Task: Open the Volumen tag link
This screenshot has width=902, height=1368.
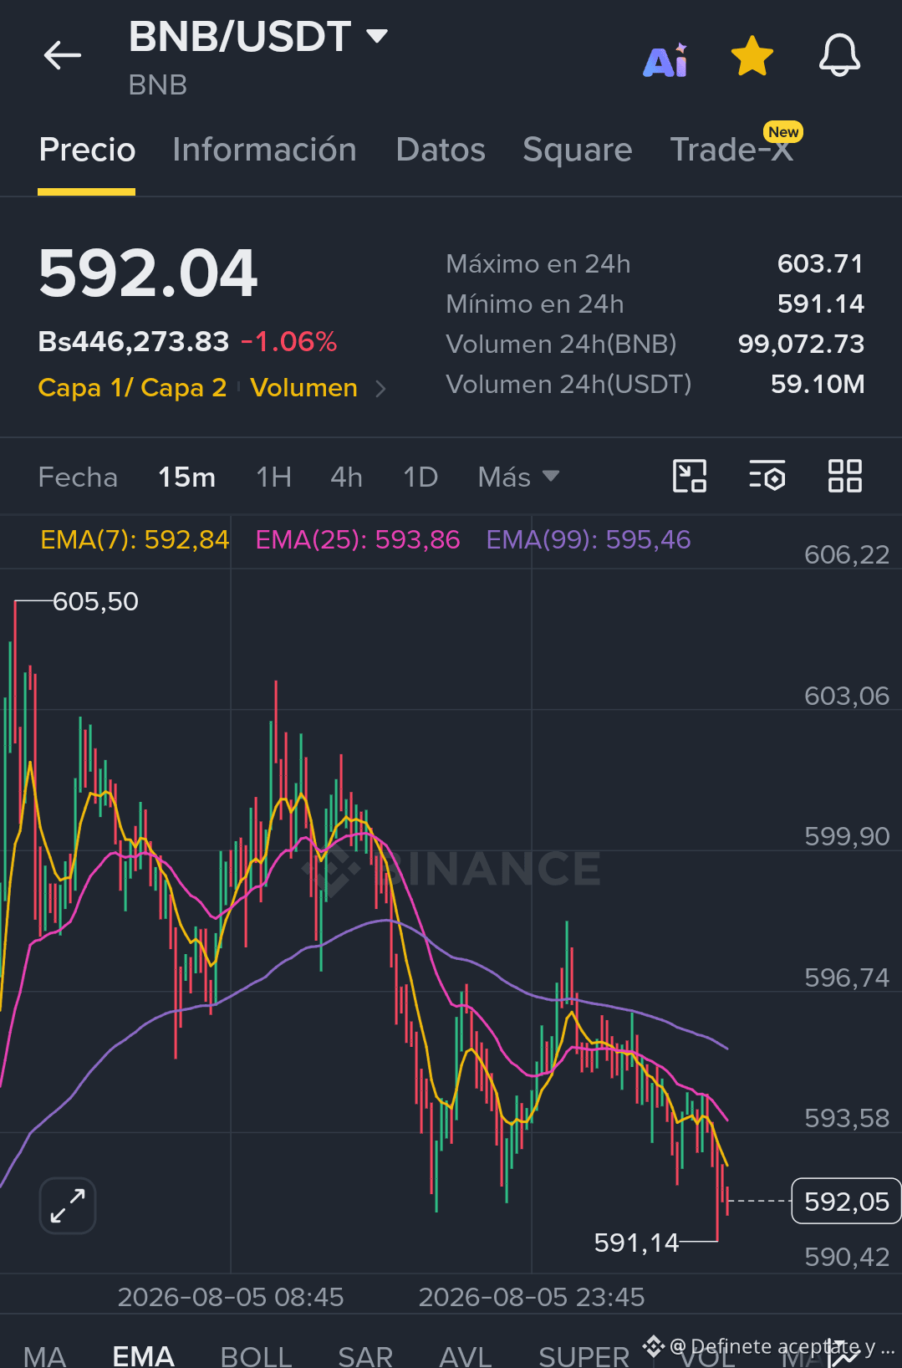Action: click(x=303, y=388)
